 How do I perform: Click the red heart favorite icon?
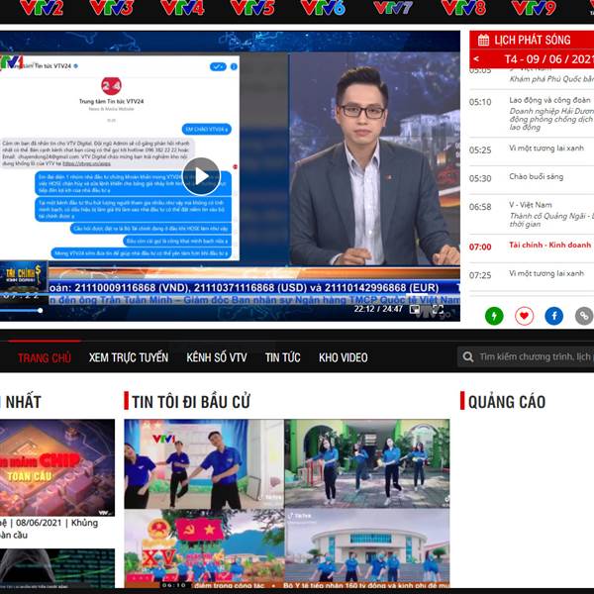click(524, 316)
